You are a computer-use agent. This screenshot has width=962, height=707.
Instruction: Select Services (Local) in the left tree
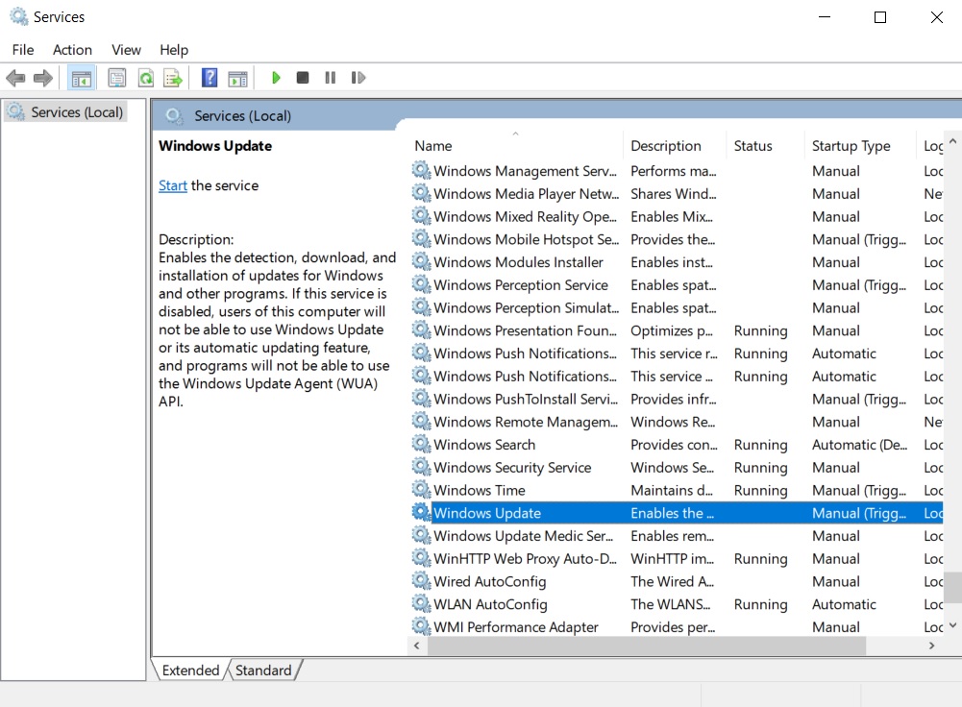[x=77, y=112]
